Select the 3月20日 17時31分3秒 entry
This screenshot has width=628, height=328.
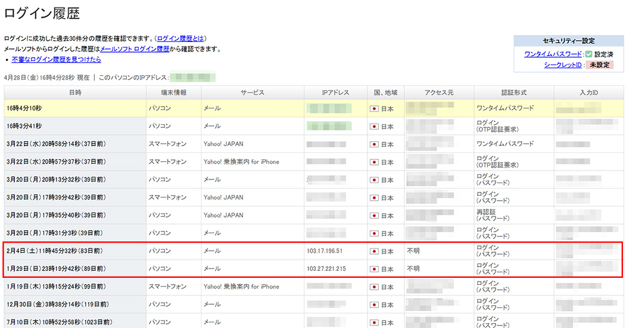[x=314, y=233]
